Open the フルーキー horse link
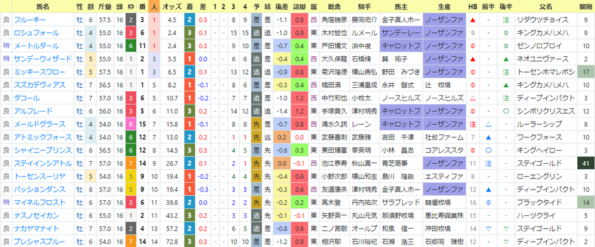This screenshot has height=247, width=595. pyautogui.click(x=30, y=20)
